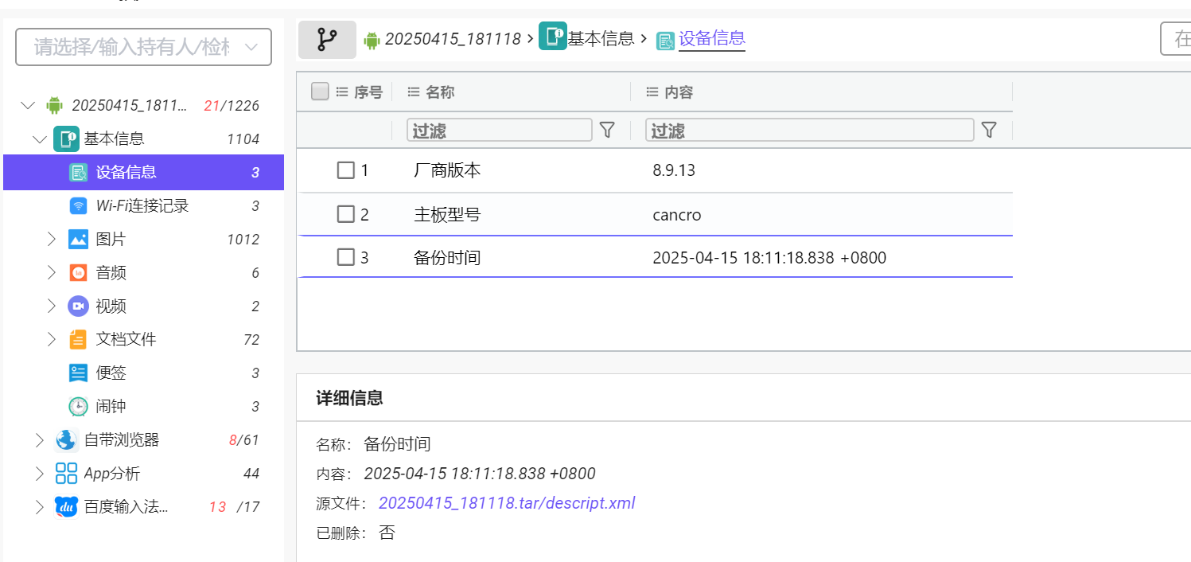Click the 闹钟 alarm clock icon
The image size is (1191, 562).
tap(78, 407)
